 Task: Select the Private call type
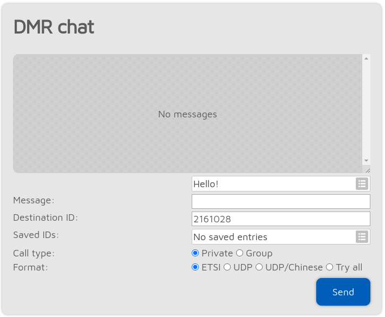click(195, 253)
